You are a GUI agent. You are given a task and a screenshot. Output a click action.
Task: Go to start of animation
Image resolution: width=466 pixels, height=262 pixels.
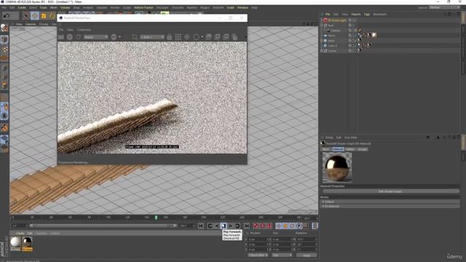pos(201,226)
